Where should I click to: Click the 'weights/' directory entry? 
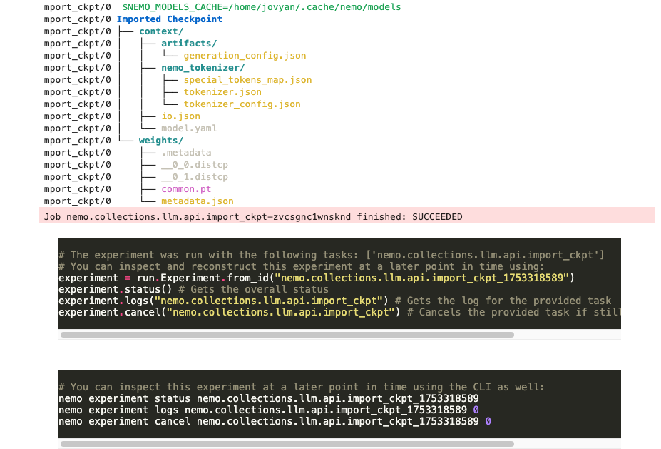pos(161,141)
